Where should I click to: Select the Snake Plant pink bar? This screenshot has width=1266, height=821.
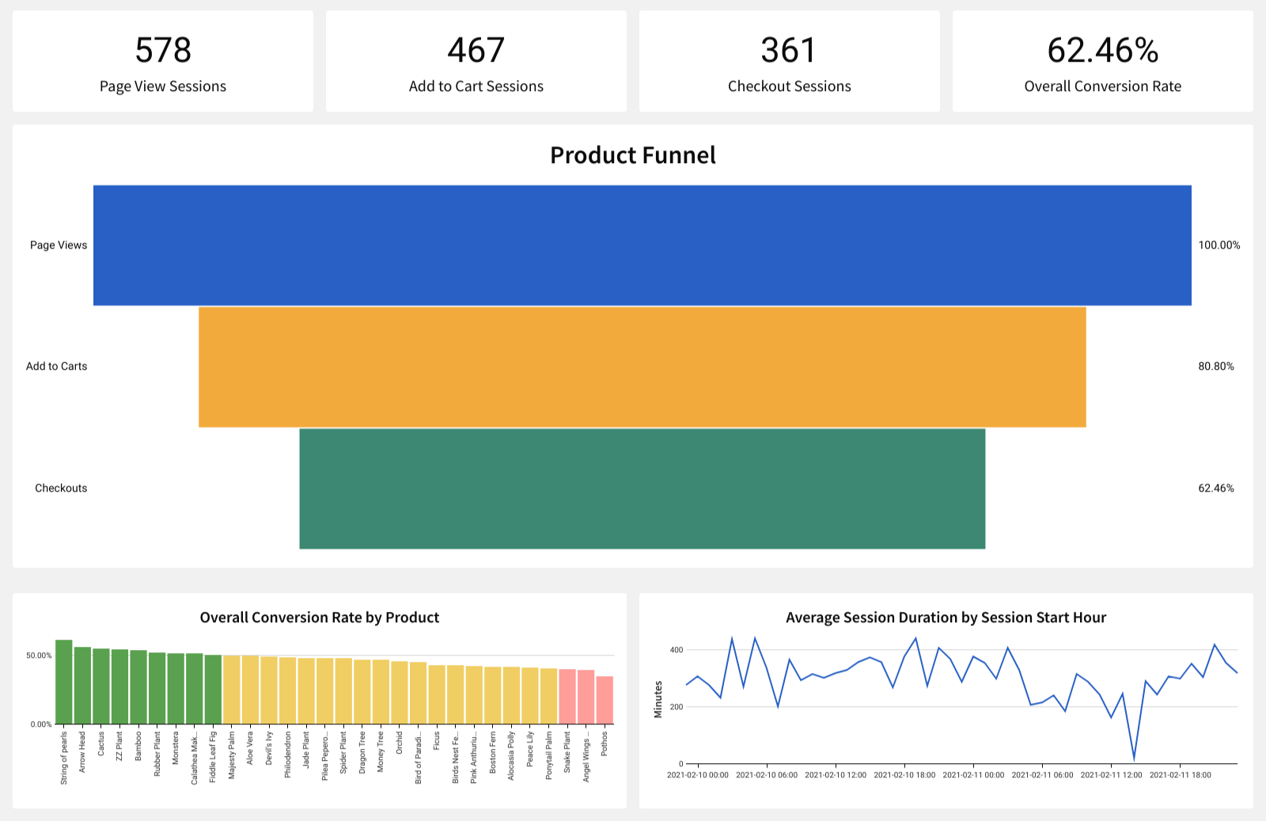(x=567, y=697)
